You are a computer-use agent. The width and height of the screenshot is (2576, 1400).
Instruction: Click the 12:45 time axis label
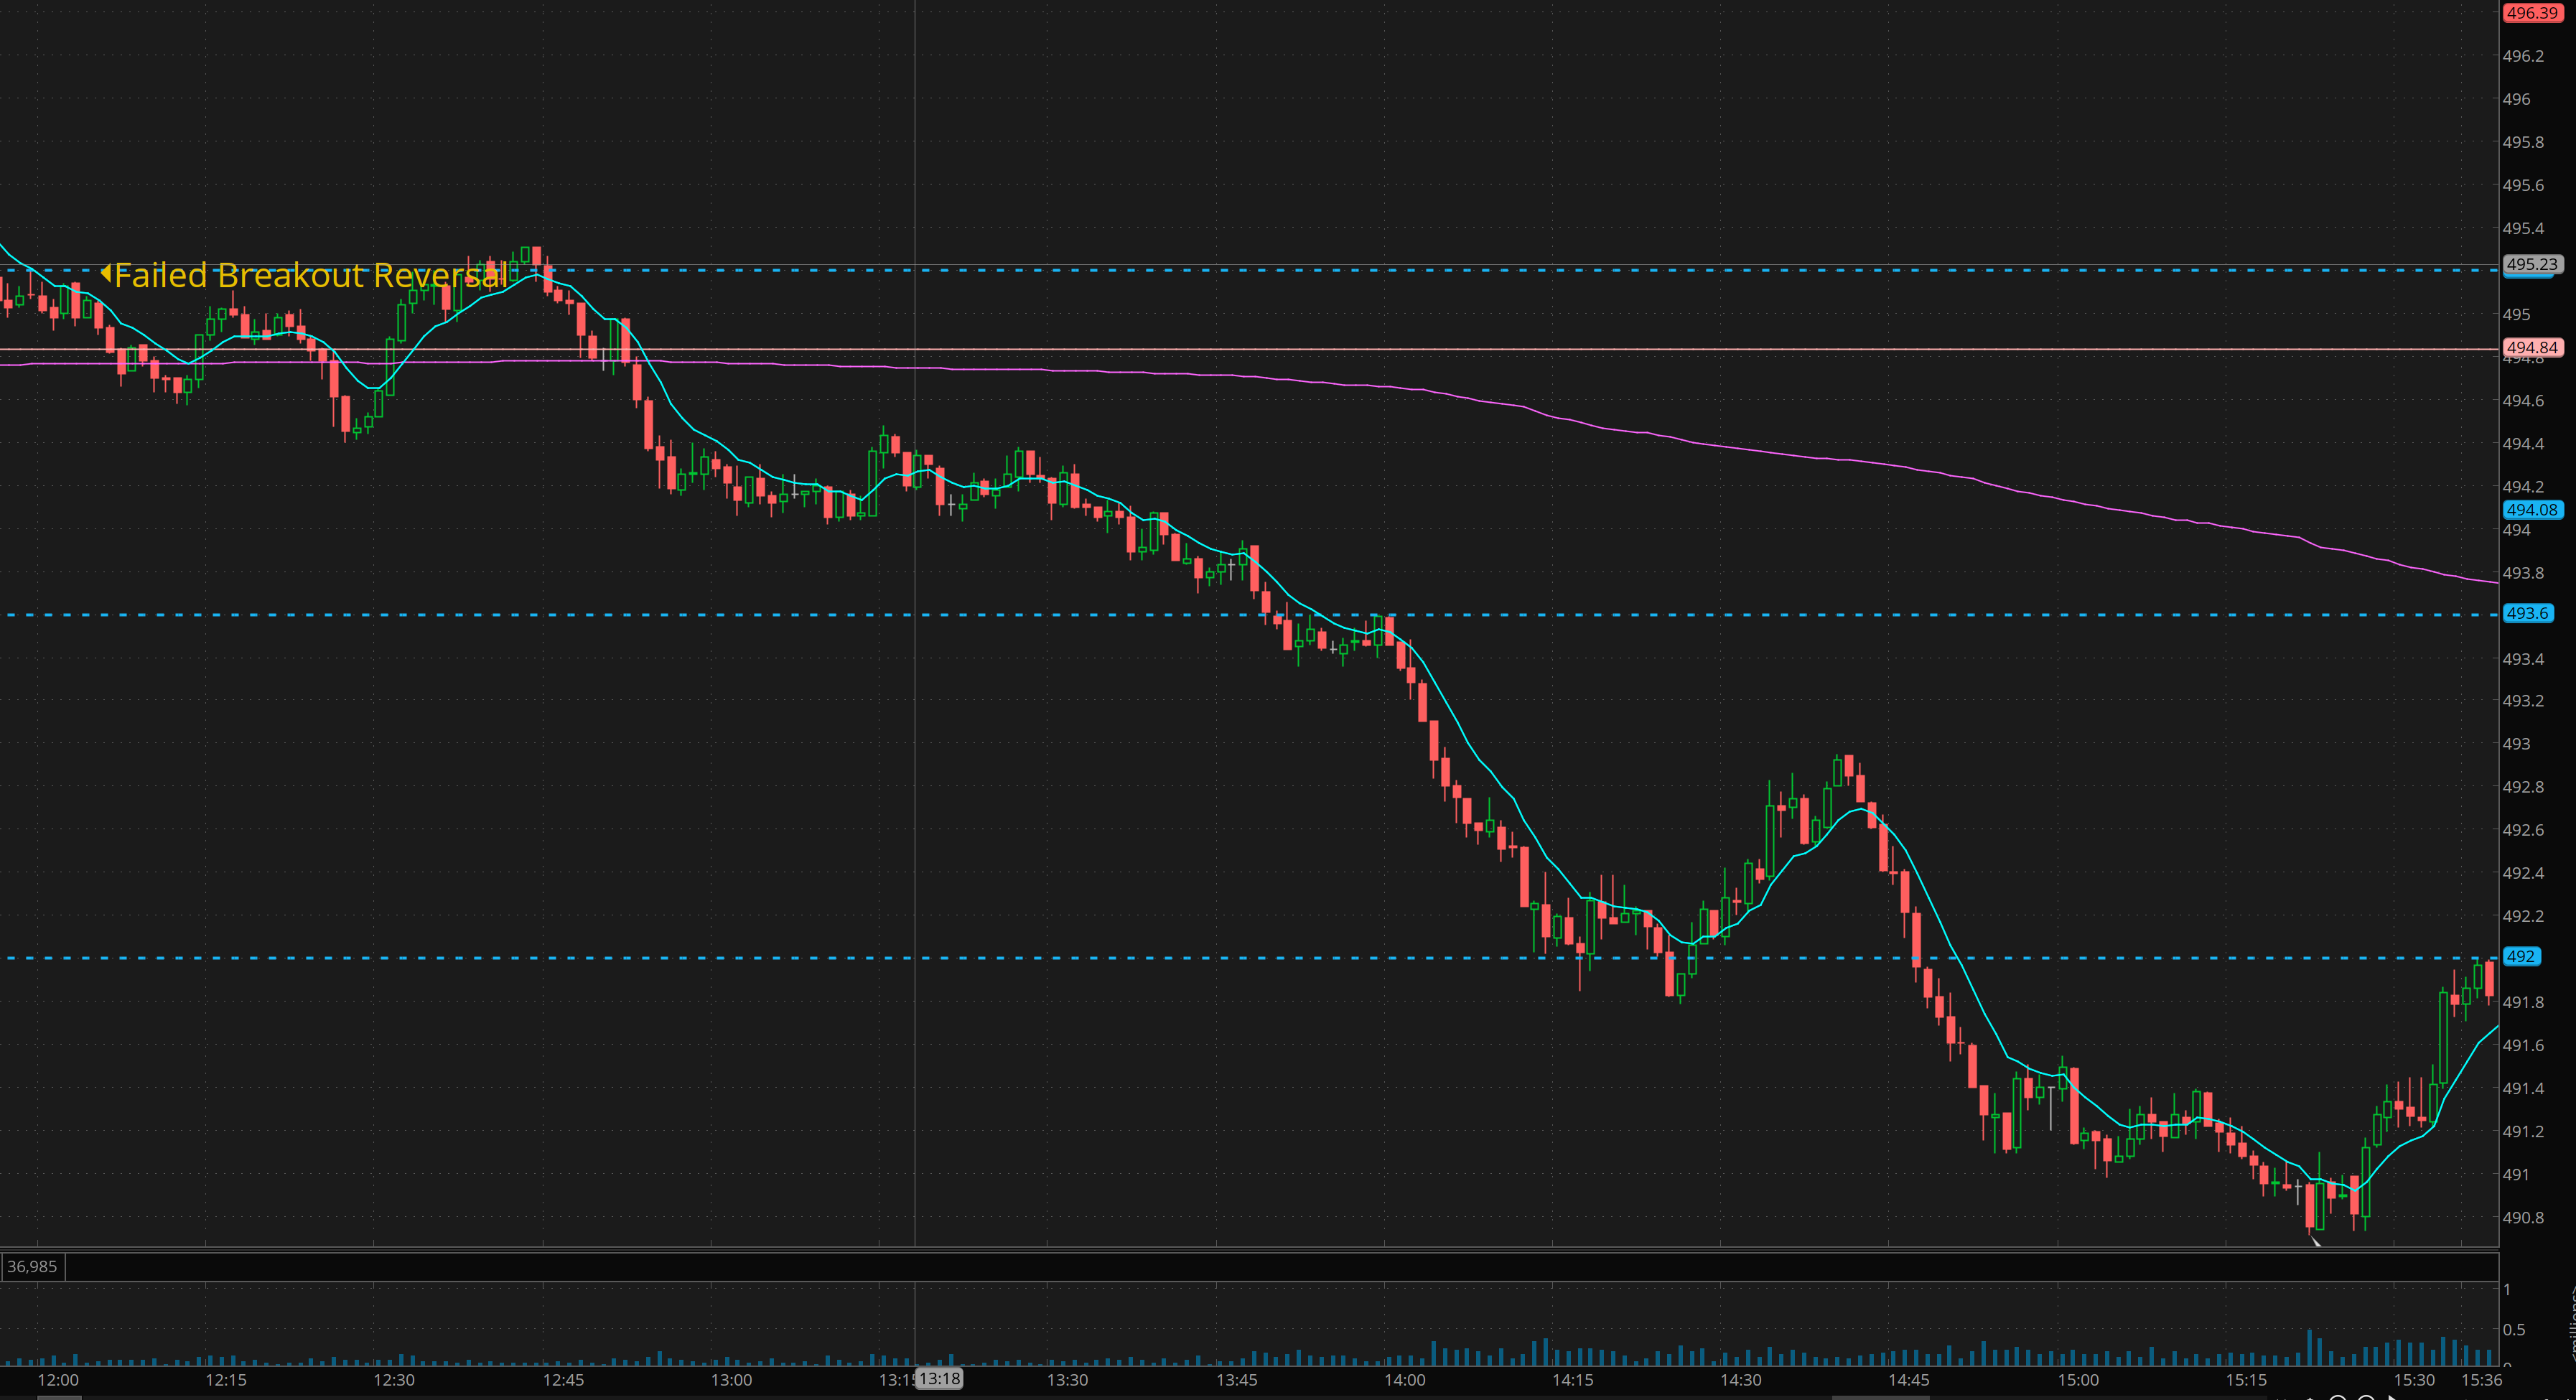(563, 1380)
